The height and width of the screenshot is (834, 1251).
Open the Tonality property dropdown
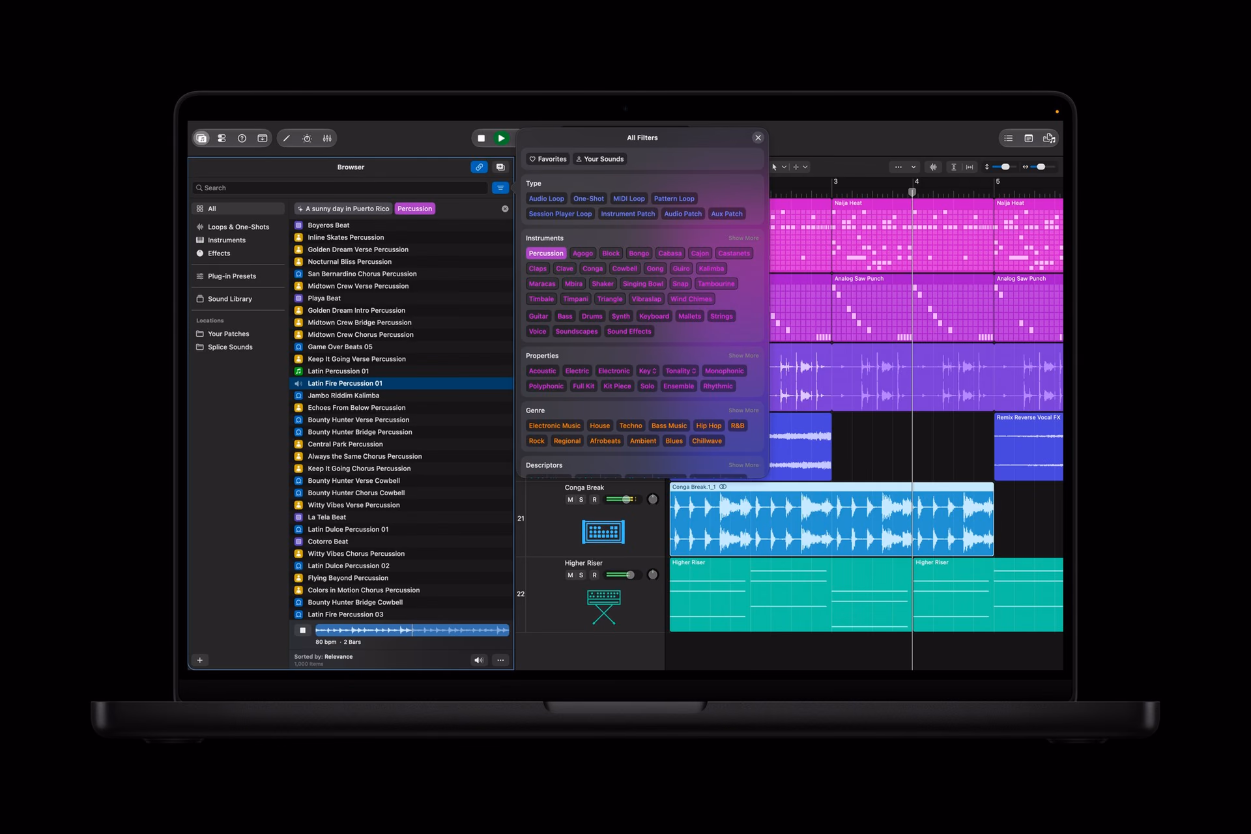click(x=681, y=371)
